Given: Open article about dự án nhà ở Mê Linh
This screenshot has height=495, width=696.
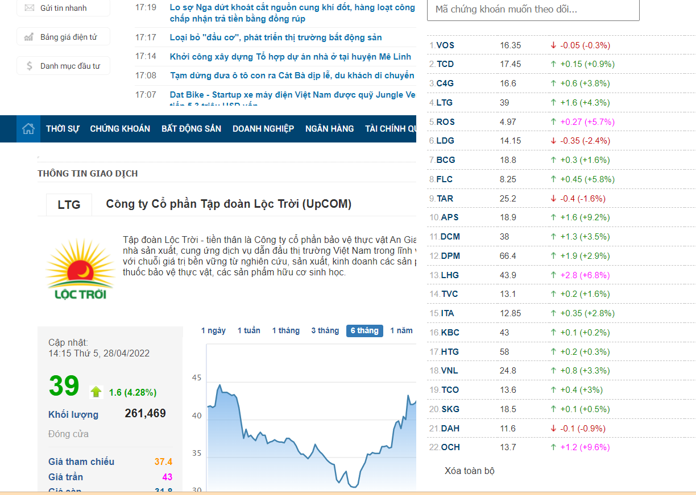Looking at the screenshot, I should coord(291,56).
